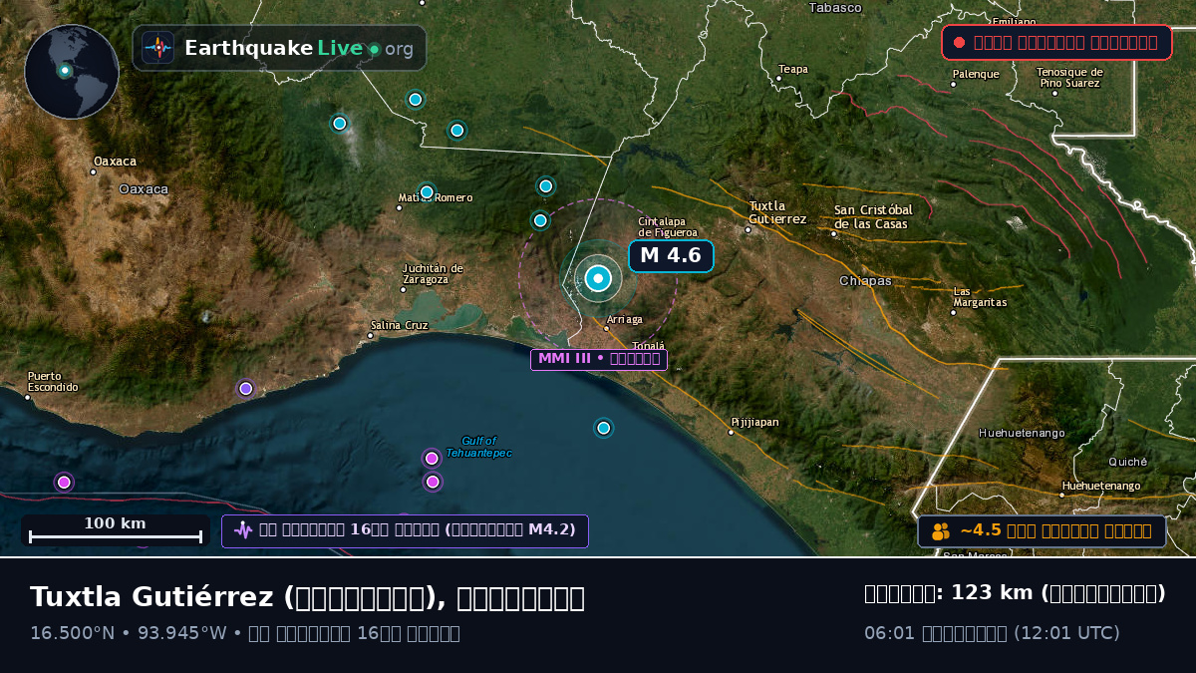Image resolution: width=1196 pixels, height=673 pixels.
Task: Click the Cintalapa de Figueroa label
Action: [668, 226]
